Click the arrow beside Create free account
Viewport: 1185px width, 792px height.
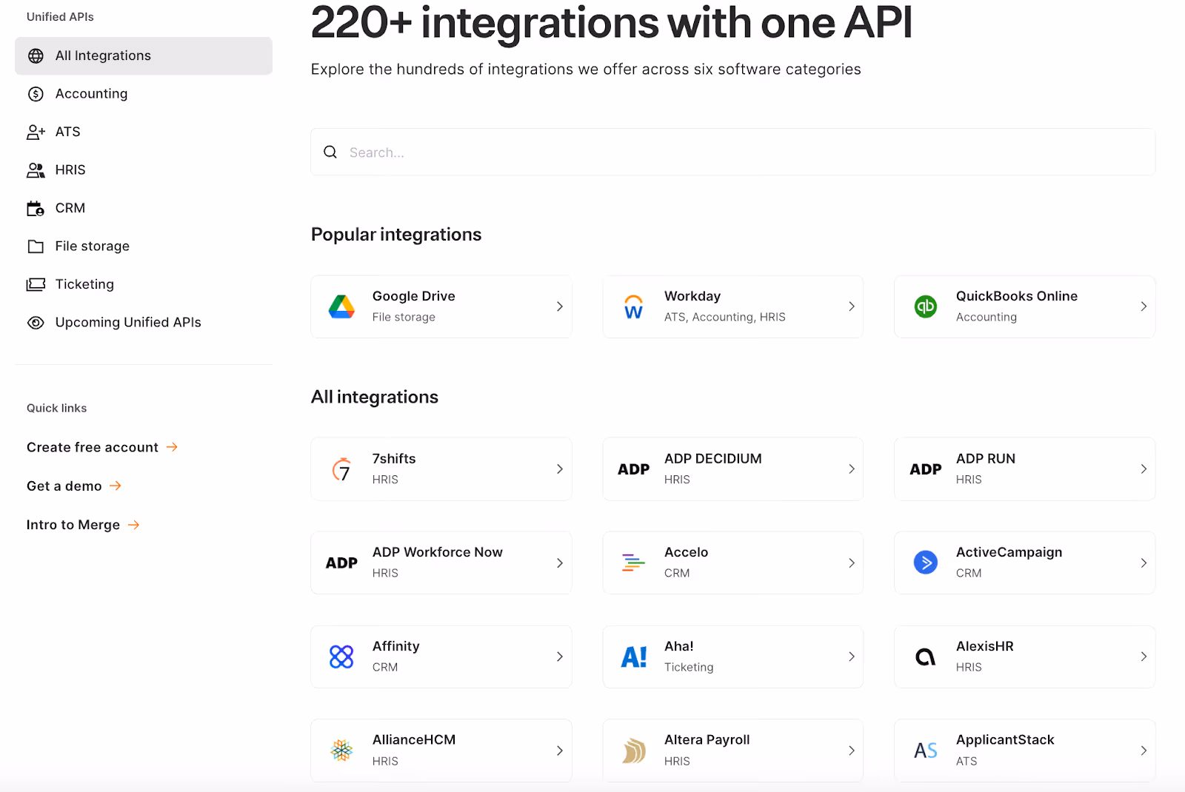[172, 447]
